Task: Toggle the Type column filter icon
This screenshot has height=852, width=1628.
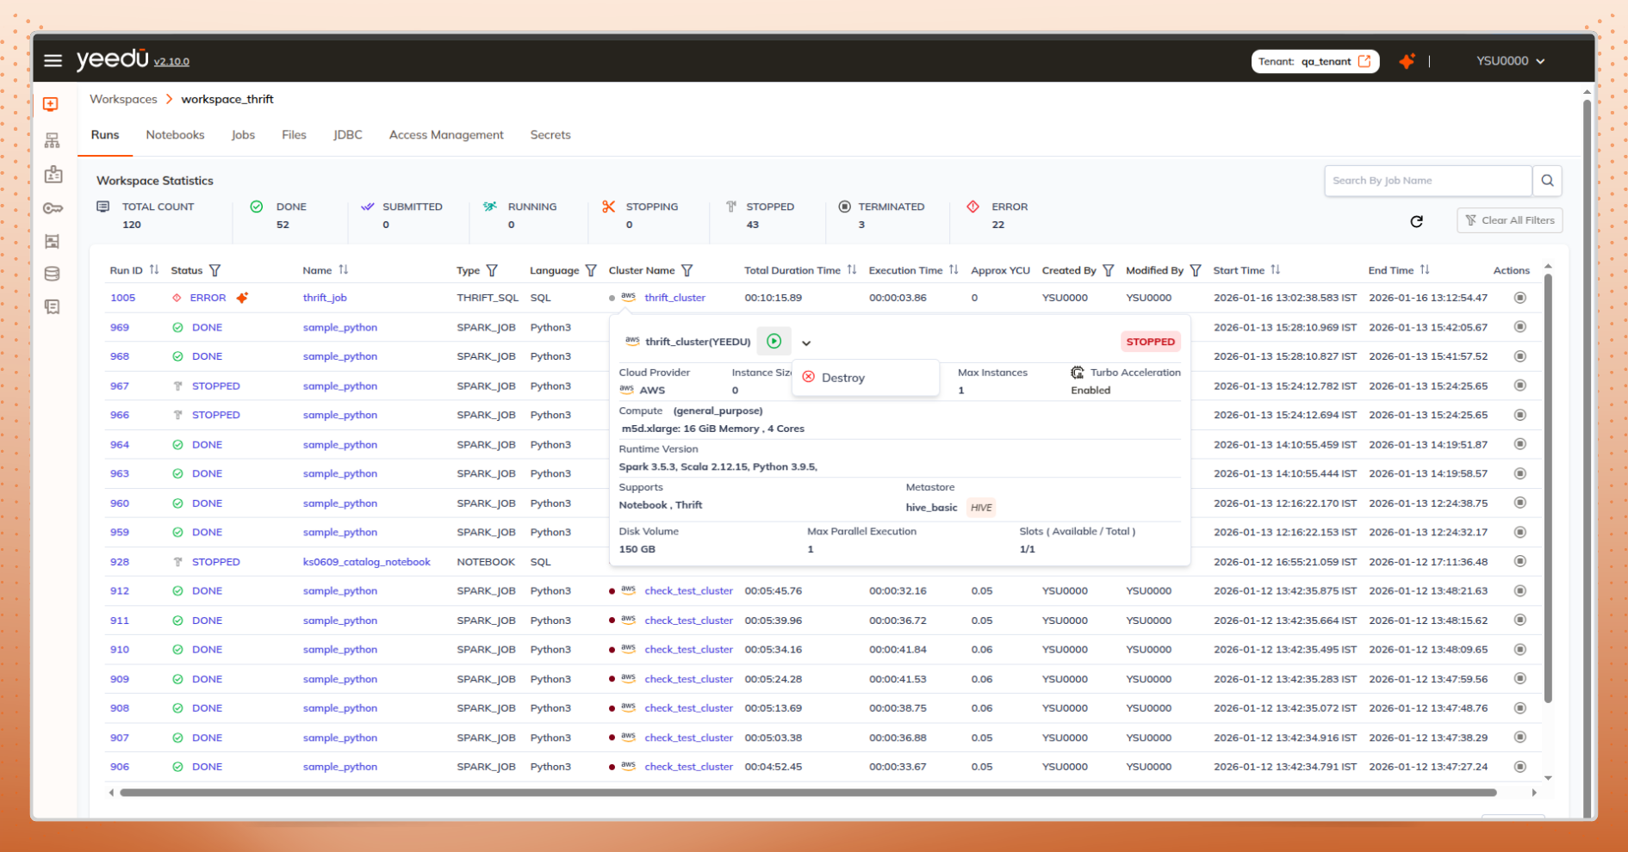Action: tap(492, 270)
